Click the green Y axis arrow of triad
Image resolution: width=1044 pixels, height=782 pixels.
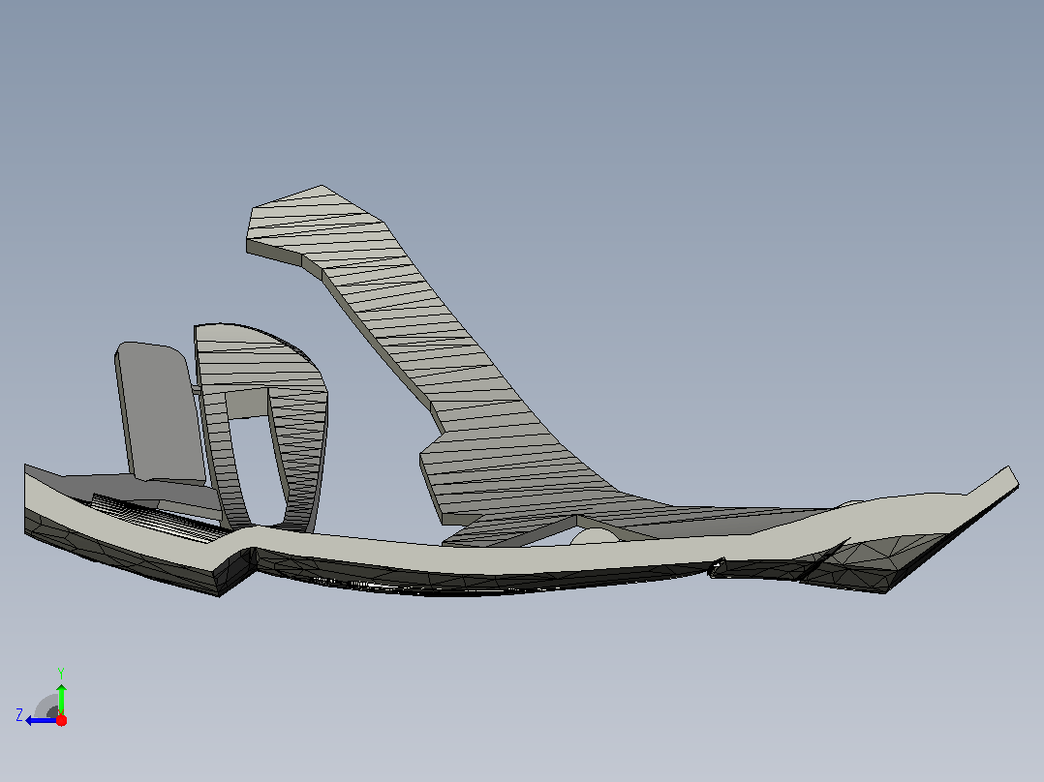(x=61, y=697)
